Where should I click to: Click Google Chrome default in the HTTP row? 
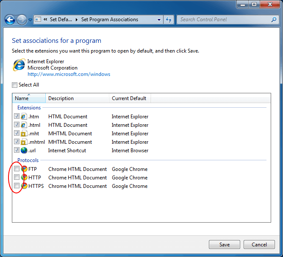tap(130, 178)
